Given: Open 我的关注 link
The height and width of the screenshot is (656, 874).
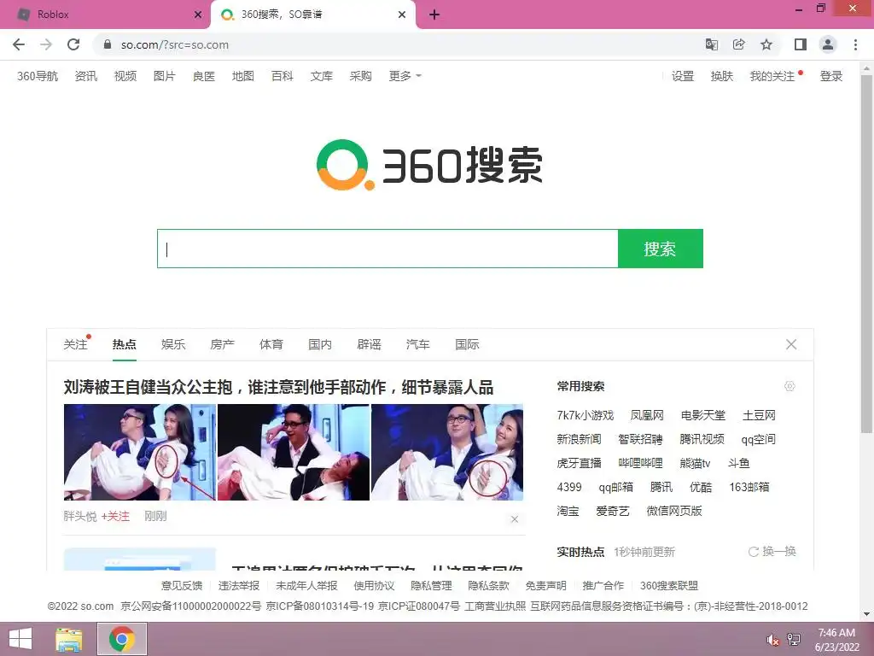Looking at the screenshot, I should [772, 76].
